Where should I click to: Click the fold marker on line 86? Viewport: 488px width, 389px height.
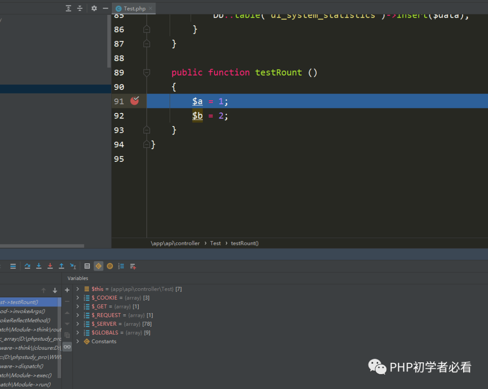(146, 29)
